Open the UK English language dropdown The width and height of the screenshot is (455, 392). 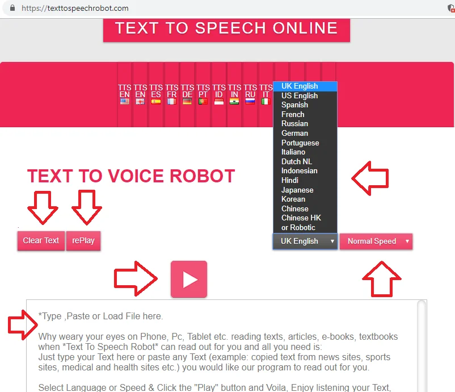tap(305, 241)
